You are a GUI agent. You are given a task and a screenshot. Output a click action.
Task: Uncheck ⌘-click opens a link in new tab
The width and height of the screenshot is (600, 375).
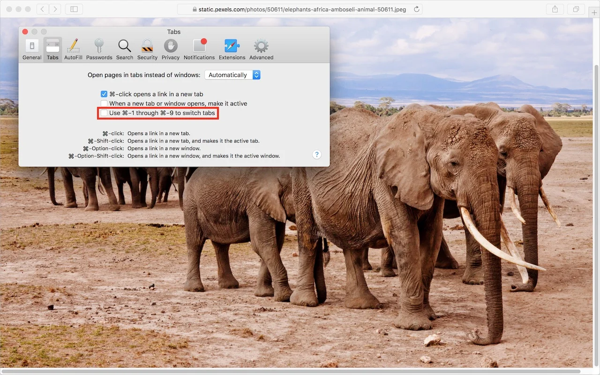tap(104, 94)
